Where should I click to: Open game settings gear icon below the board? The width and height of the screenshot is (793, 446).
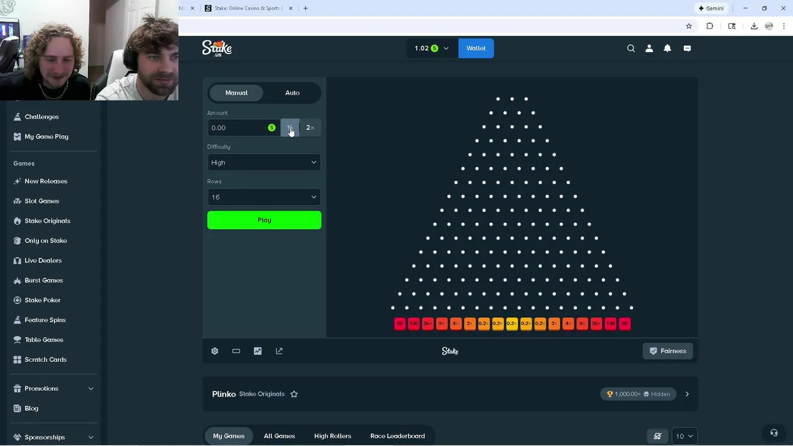pos(215,351)
